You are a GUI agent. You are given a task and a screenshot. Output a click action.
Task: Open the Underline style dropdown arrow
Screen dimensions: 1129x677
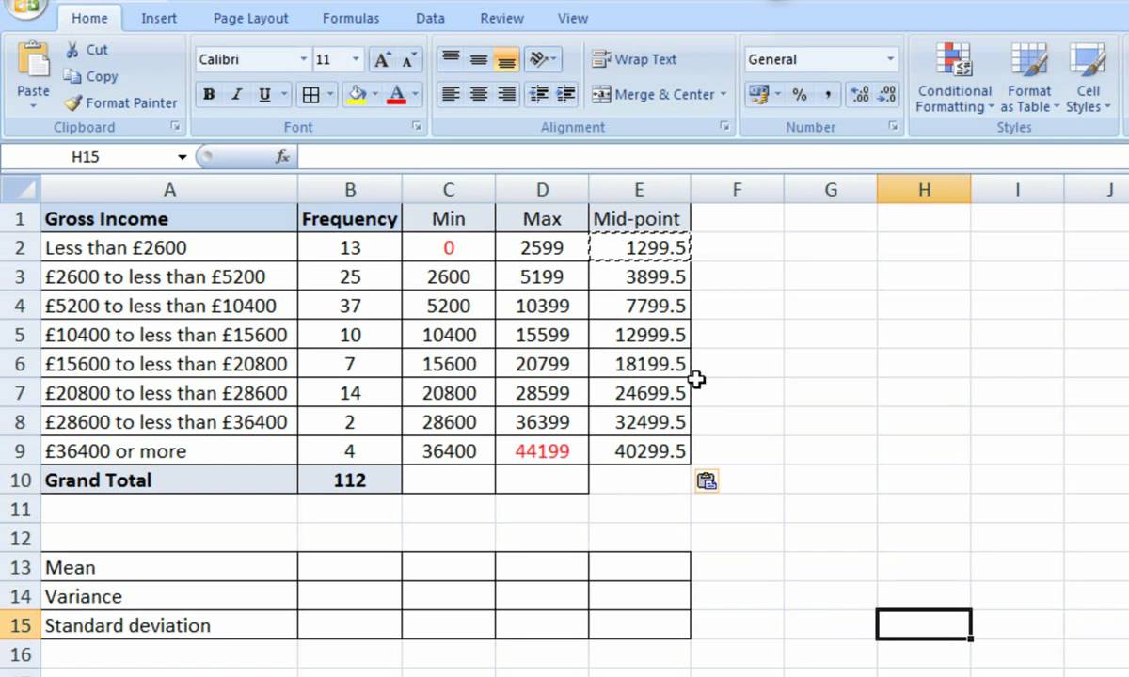(x=282, y=94)
